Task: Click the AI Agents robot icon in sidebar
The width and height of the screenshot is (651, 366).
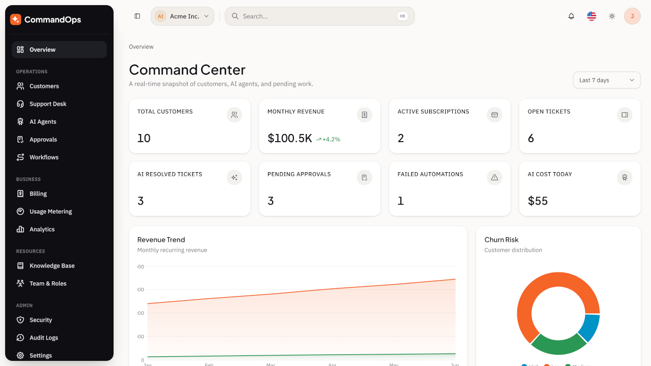Action: (20, 122)
